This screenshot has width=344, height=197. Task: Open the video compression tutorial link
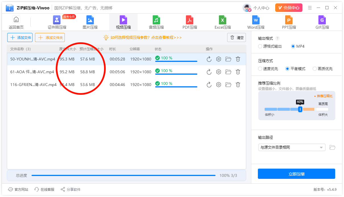click(142, 37)
